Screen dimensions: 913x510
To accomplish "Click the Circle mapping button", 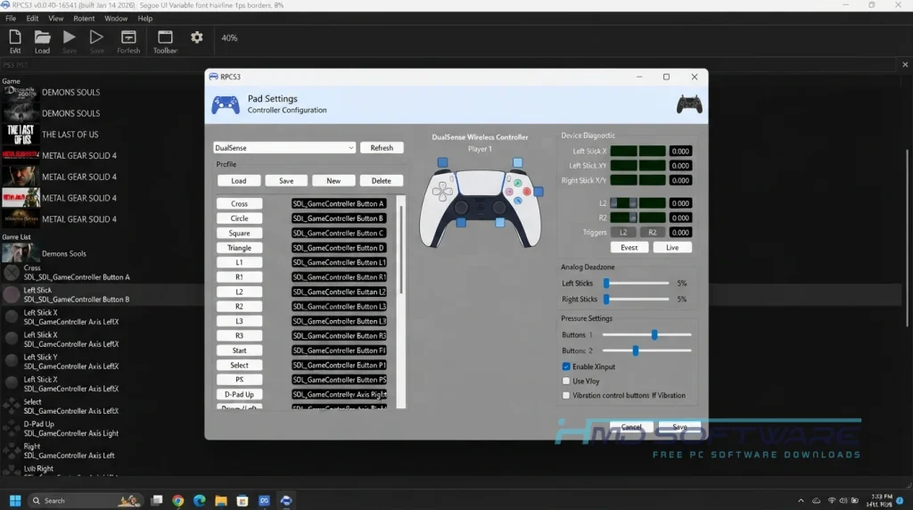I will [x=239, y=218].
